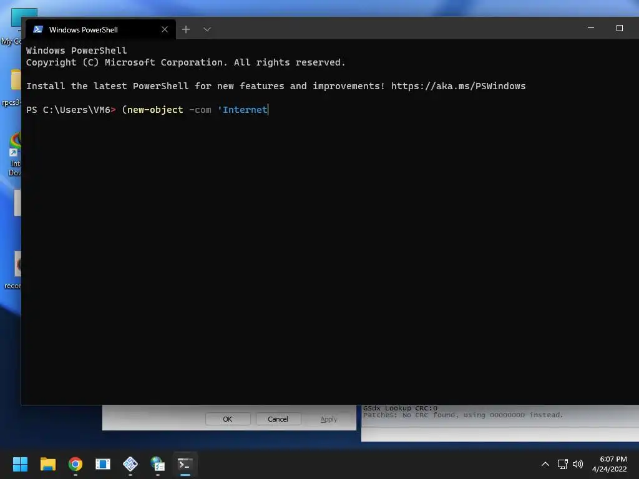Click the PS C:\Users\VM6 prompt
The width and height of the screenshot is (639, 479).
[x=71, y=110]
